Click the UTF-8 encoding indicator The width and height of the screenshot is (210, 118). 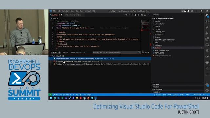click(182, 95)
